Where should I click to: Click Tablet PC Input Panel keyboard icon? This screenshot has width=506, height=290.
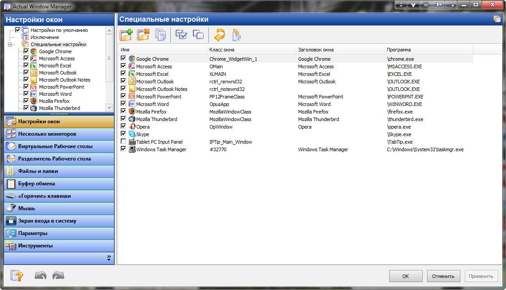[x=132, y=141]
